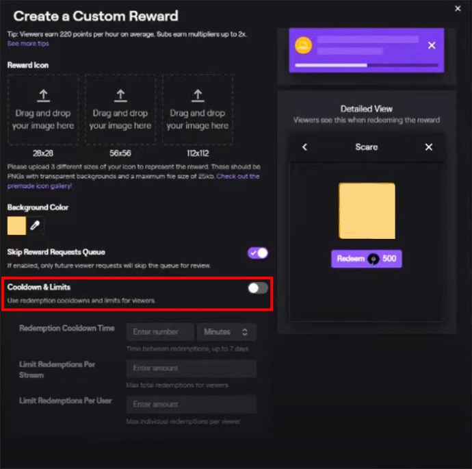
Task: Click the 28x28 upload arrow icon
Action: tap(43, 95)
